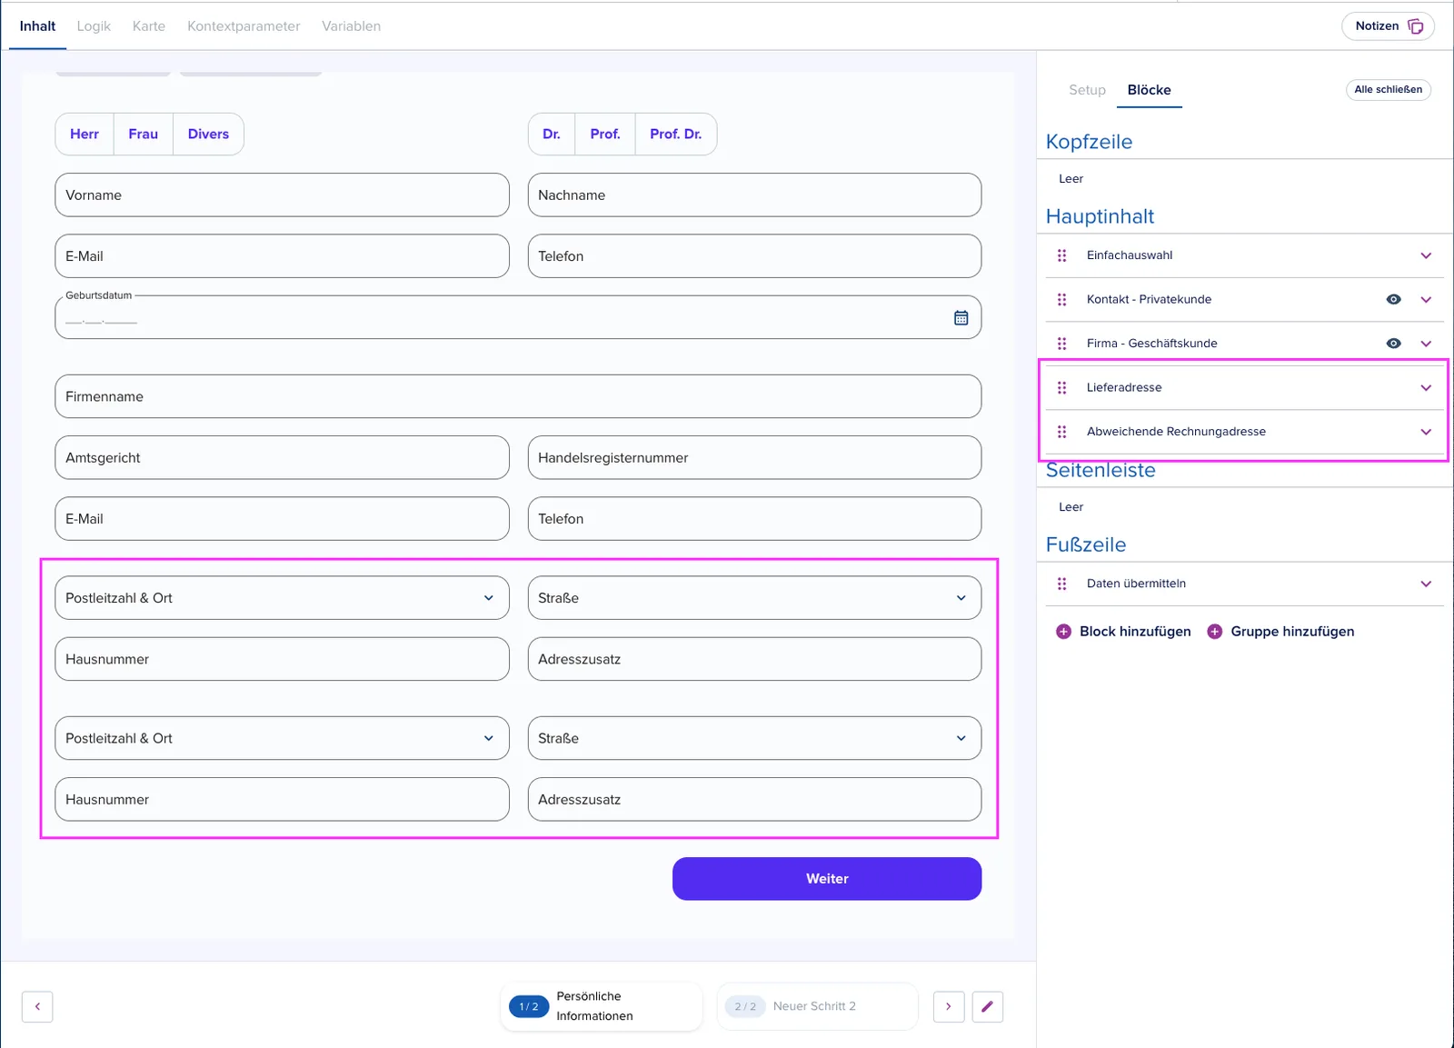
Task: Switch to the Karte tab
Action: click(149, 26)
